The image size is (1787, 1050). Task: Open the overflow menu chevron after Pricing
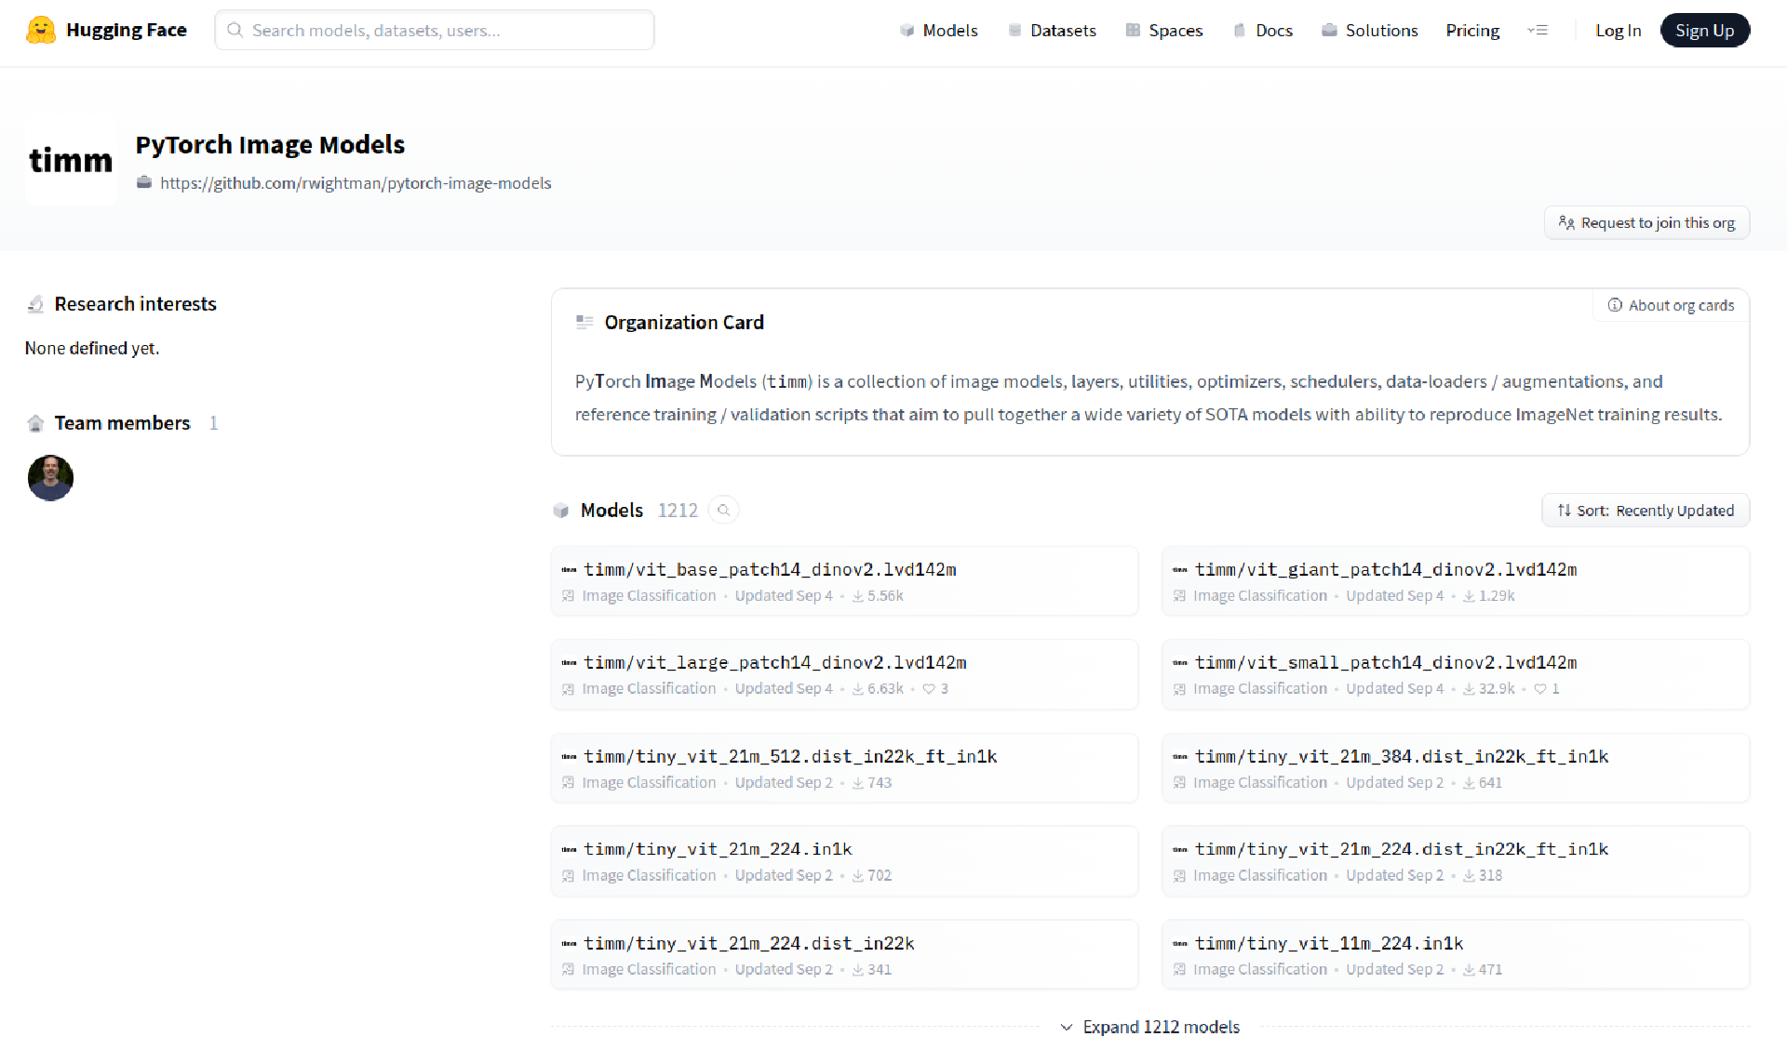(x=1538, y=30)
